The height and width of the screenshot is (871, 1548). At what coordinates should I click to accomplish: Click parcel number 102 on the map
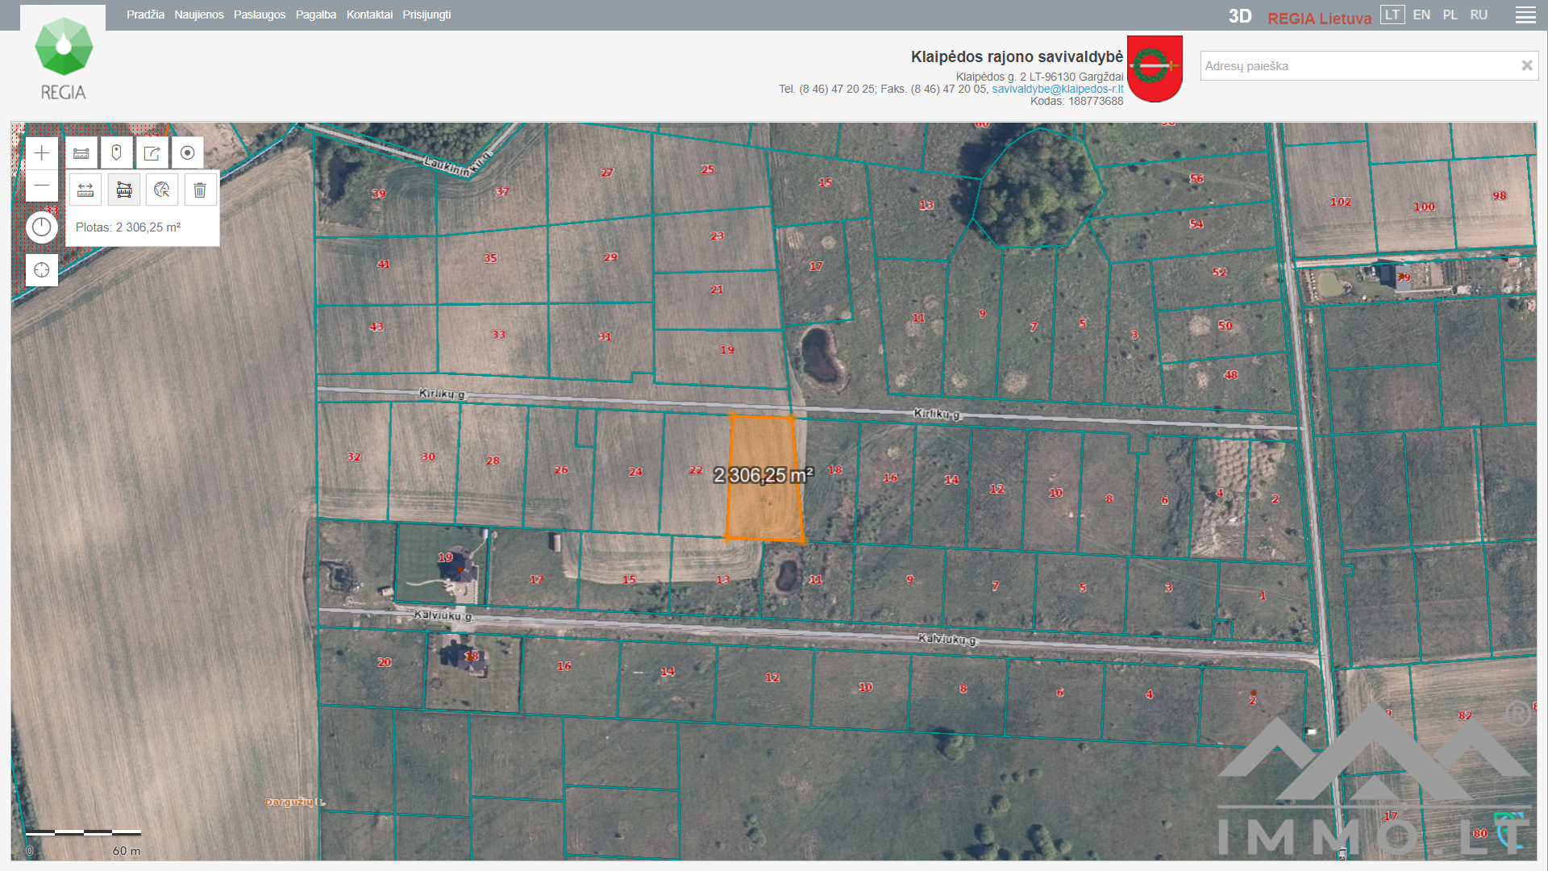[1341, 202]
